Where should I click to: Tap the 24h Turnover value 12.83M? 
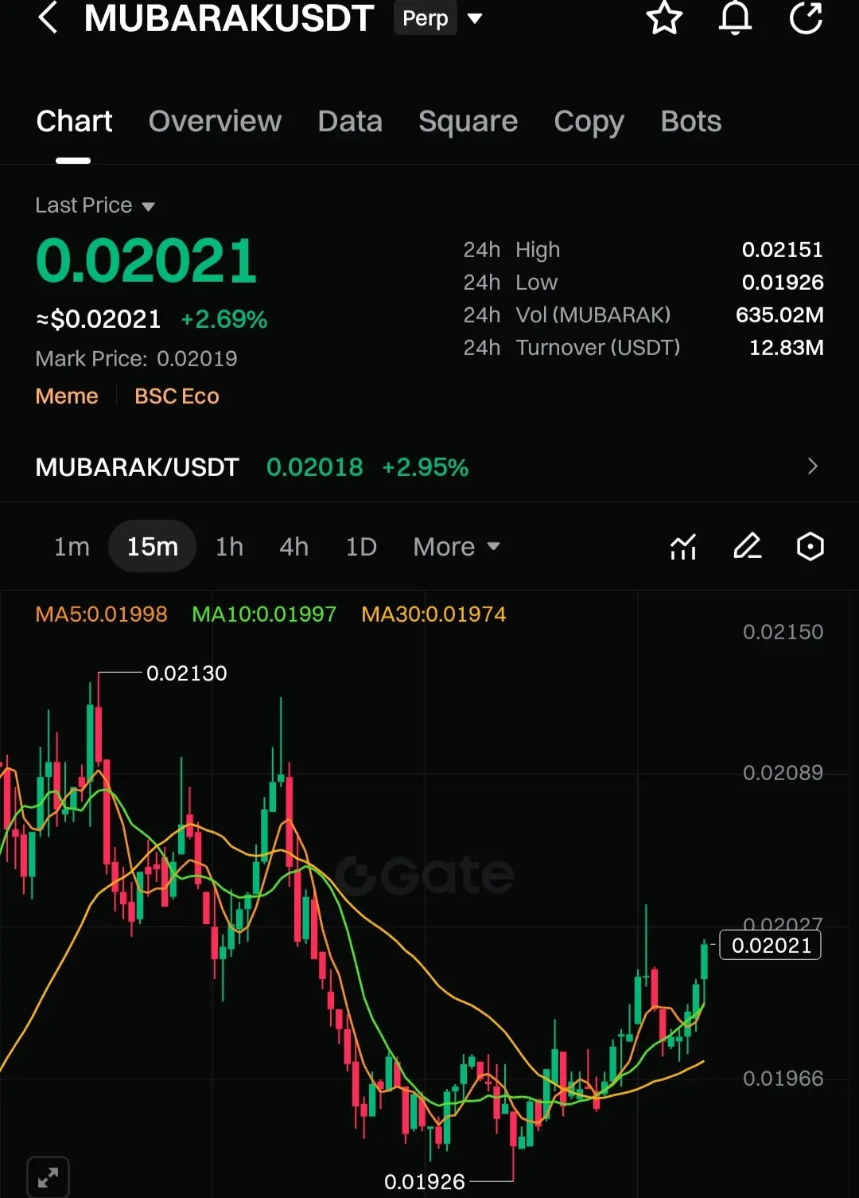[x=787, y=348]
